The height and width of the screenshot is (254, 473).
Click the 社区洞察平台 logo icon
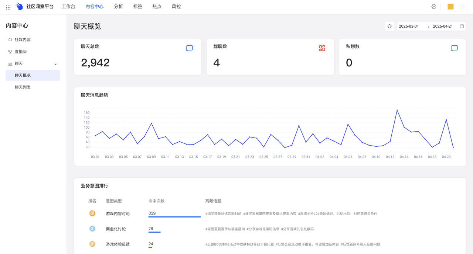click(x=20, y=7)
